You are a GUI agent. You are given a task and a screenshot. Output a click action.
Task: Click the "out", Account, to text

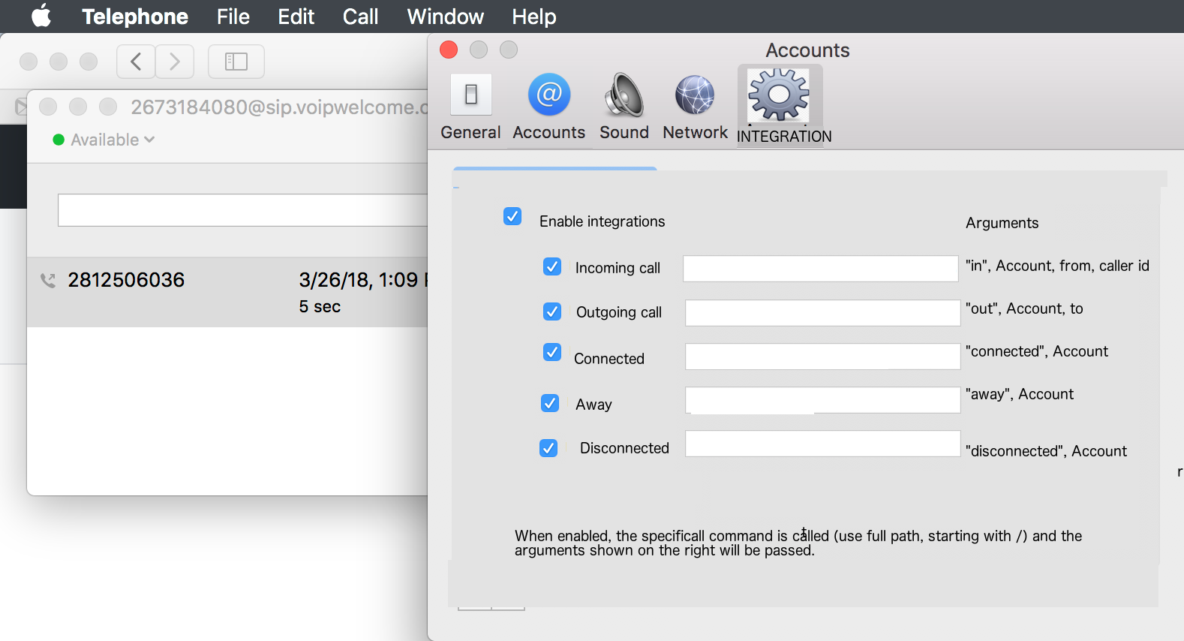(1024, 308)
